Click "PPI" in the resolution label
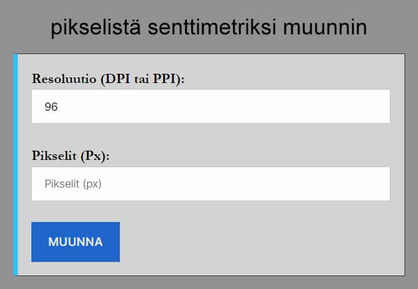This screenshot has height=289, width=418. pyautogui.click(x=168, y=79)
